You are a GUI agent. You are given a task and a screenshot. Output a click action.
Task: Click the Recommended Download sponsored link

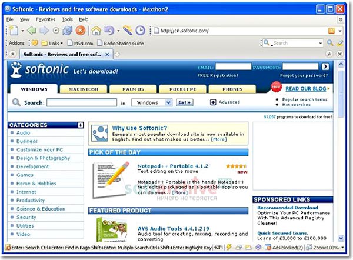[288, 208]
